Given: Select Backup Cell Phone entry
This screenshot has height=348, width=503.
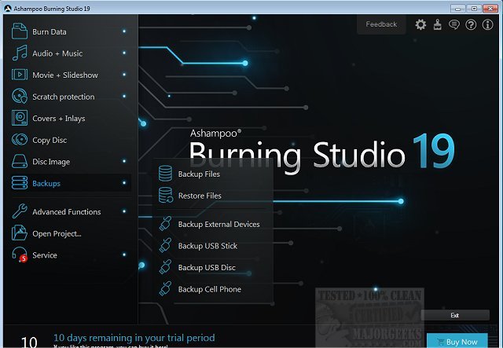Looking at the screenshot, I should [209, 289].
